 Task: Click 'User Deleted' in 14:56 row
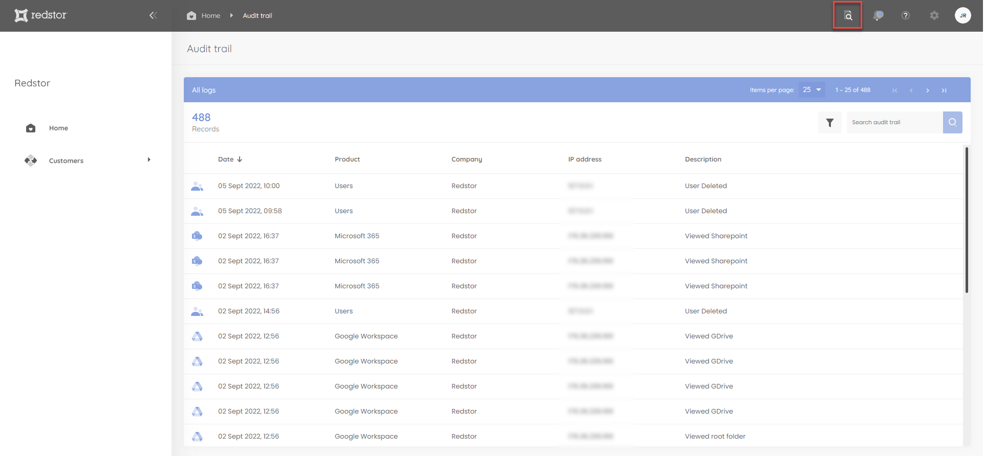point(706,311)
